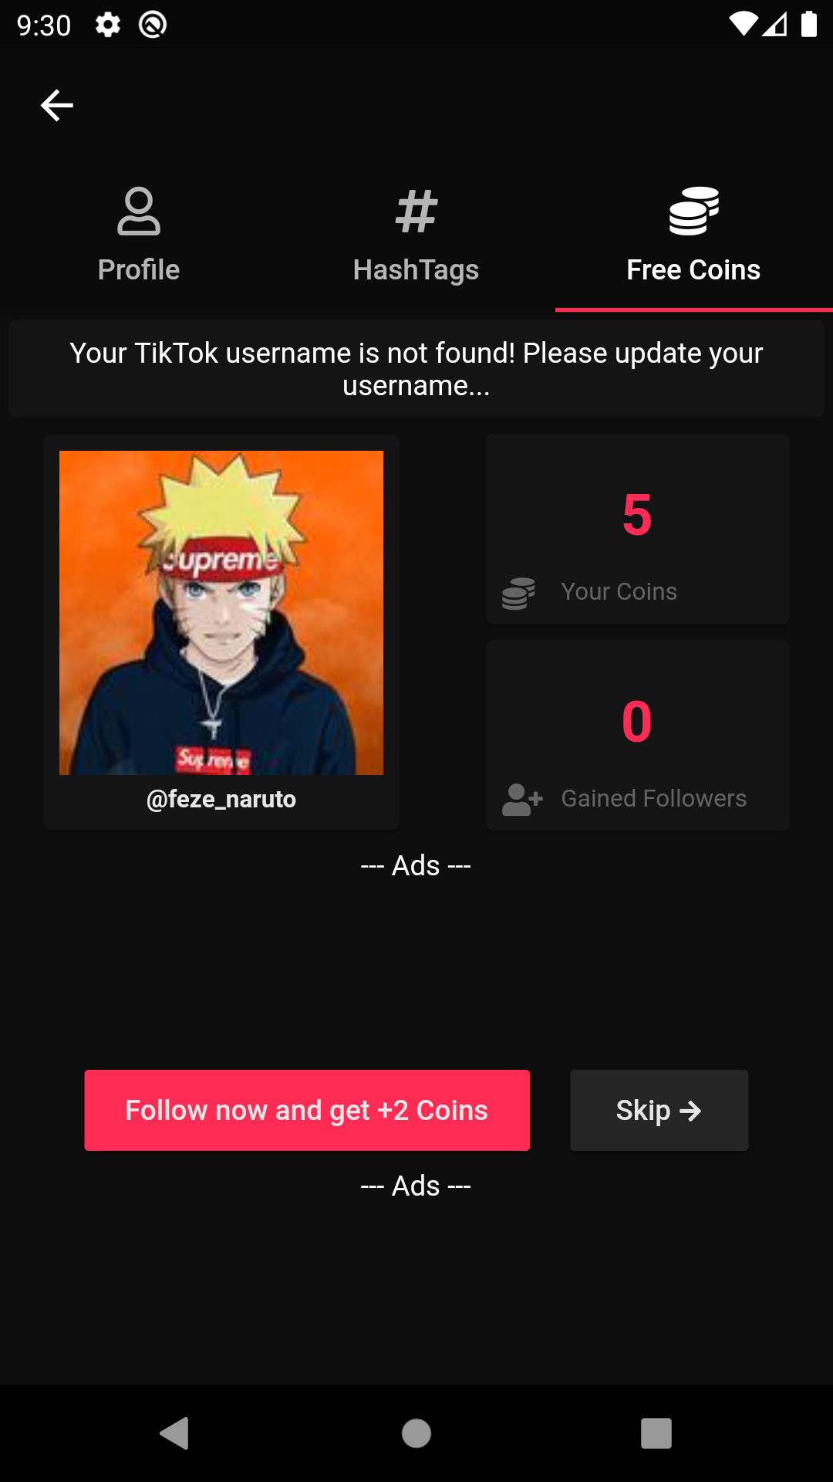Open the settings gear in status bar
Viewport: 833px width, 1482px height.
108,25
